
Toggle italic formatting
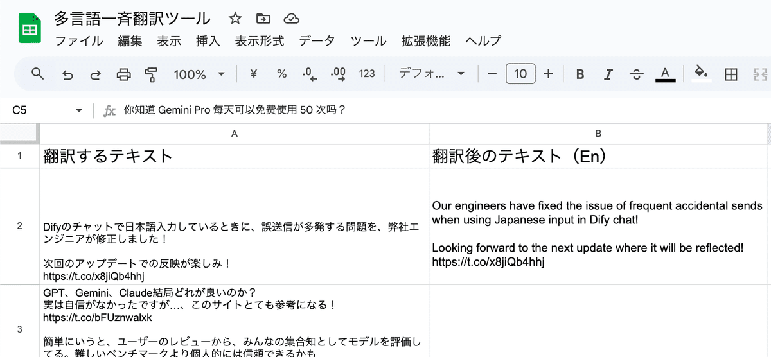(608, 74)
